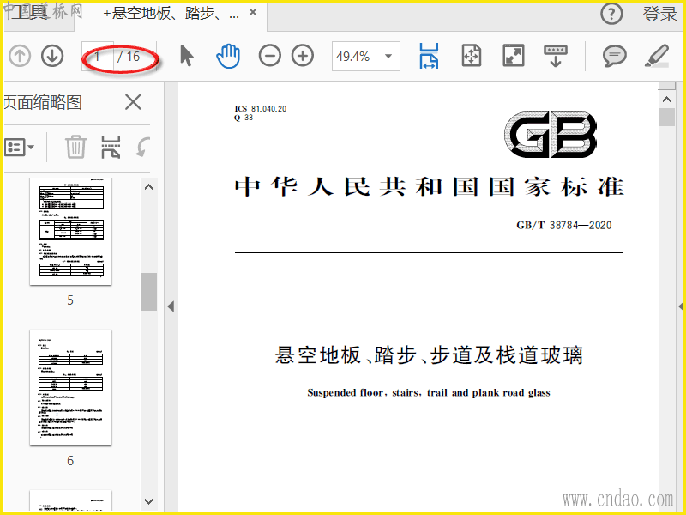Delete selected page with trash icon

(75, 147)
